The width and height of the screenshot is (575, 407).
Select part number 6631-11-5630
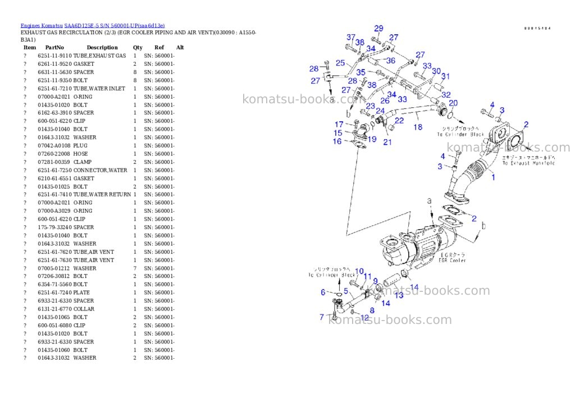[x=55, y=72]
